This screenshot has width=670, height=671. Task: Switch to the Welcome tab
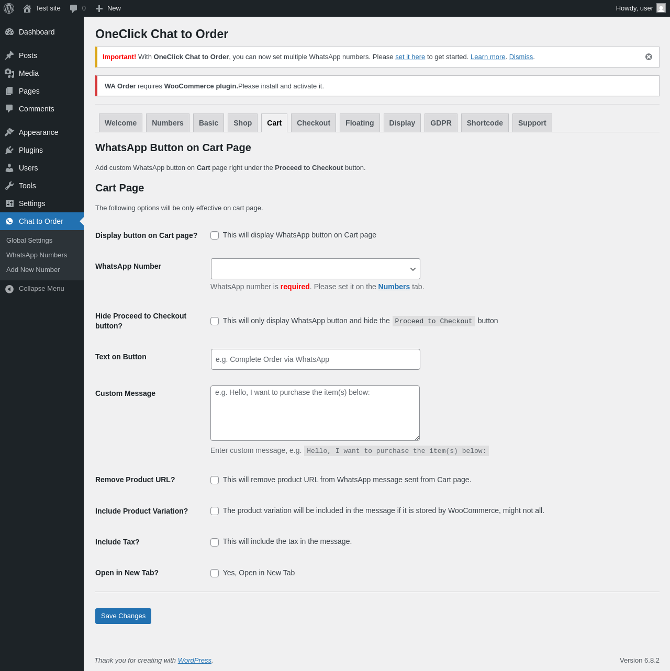(x=120, y=123)
